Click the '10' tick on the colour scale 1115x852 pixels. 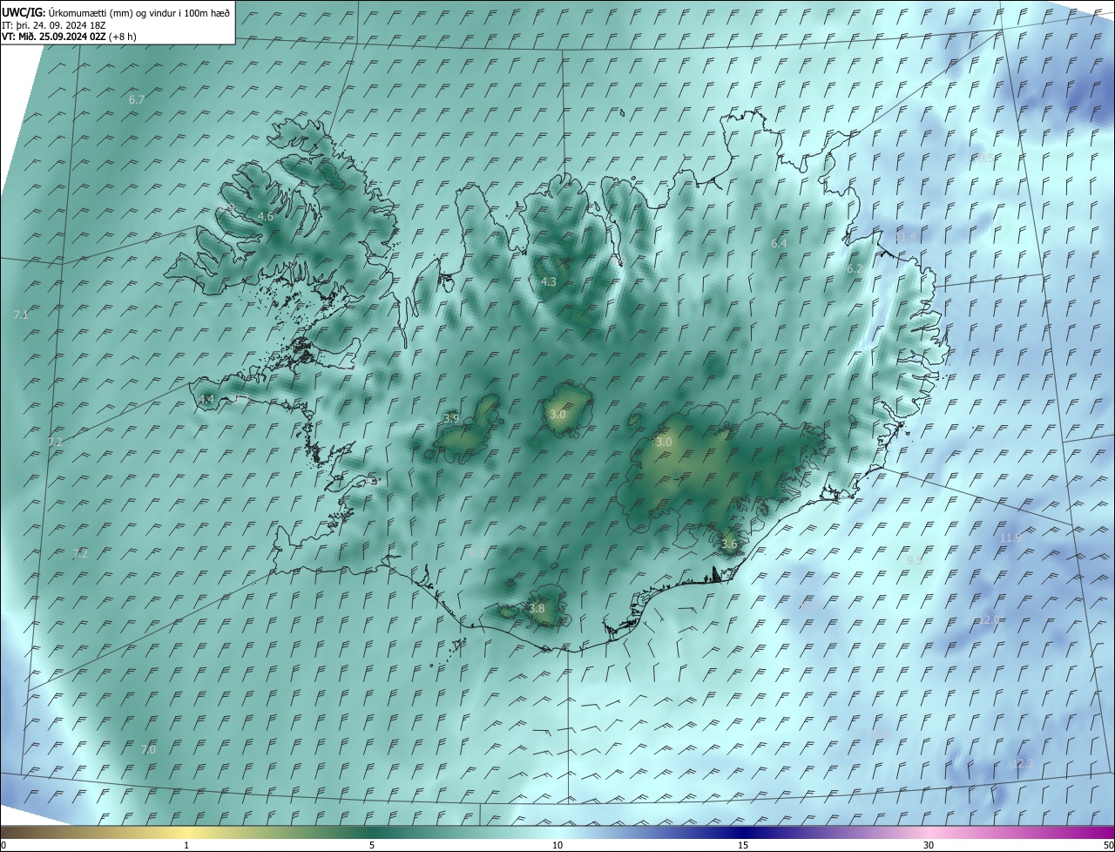[557, 845]
